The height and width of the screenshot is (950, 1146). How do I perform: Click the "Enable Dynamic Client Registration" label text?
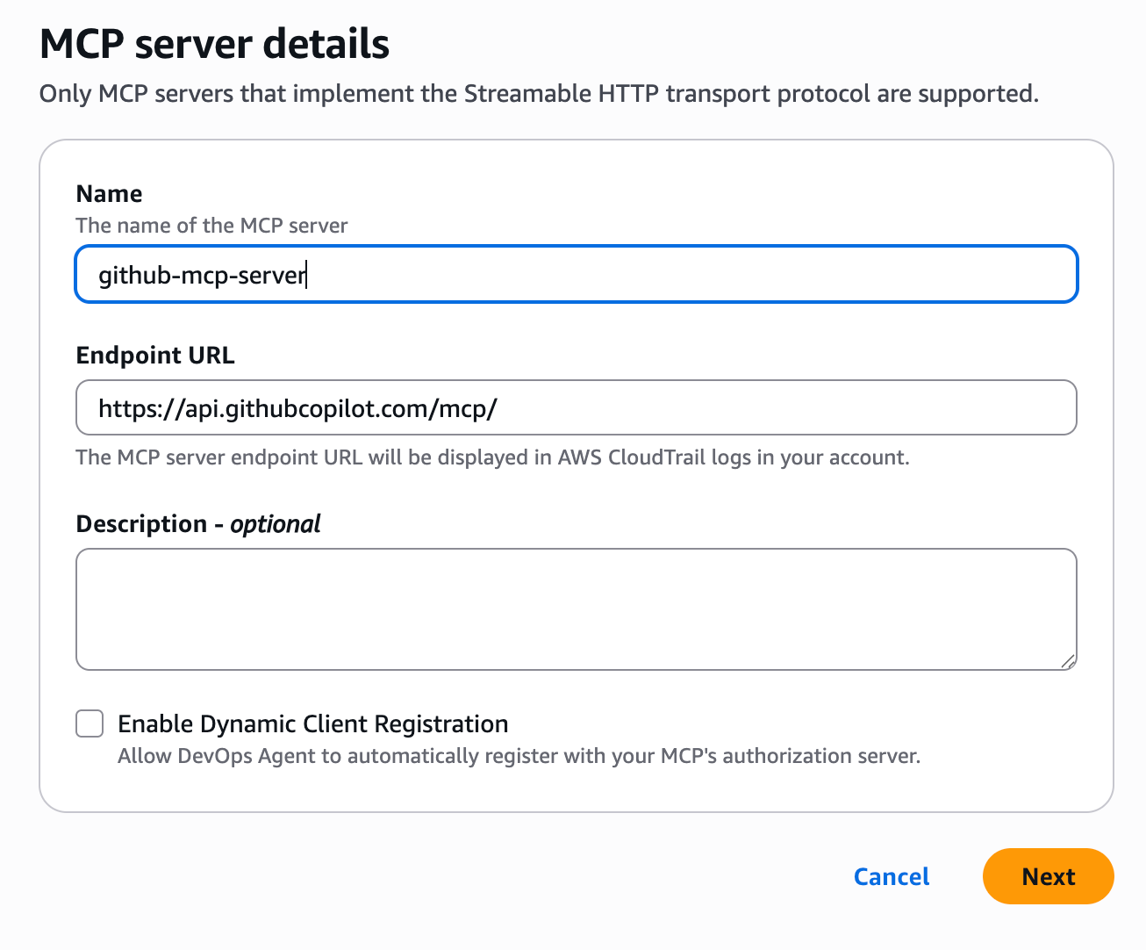tap(313, 724)
